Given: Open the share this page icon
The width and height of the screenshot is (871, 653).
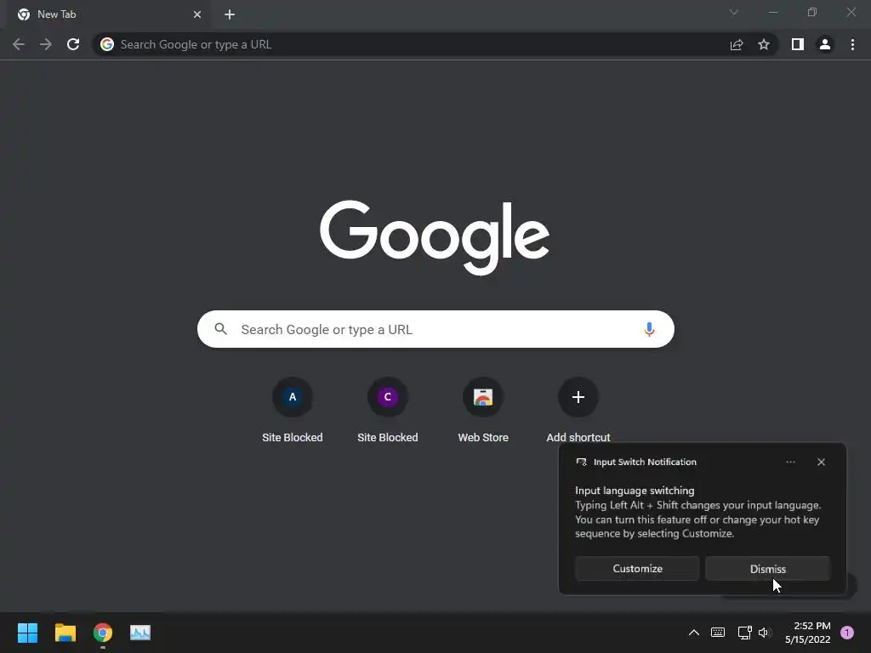Looking at the screenshot, I should coord(737,44).
